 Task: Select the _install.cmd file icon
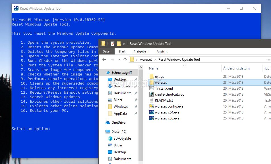pyautogui.click(x=152, y=88)
